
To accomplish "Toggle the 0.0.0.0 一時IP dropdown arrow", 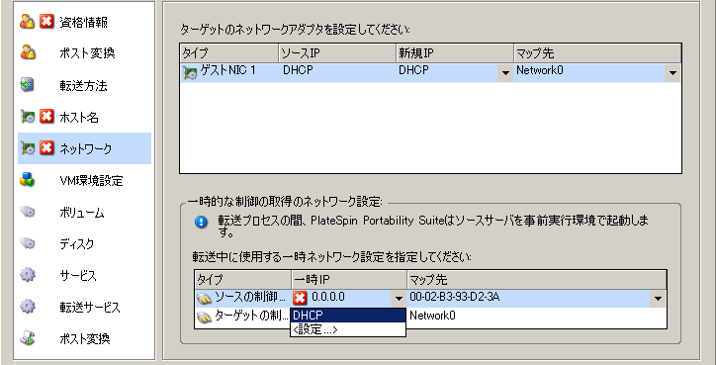I will click(x=399, y=299).
